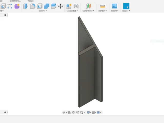This screenshot has height=123, width=164.
Task: Open the Orbit type dropdown arrow
Action: 66,112
